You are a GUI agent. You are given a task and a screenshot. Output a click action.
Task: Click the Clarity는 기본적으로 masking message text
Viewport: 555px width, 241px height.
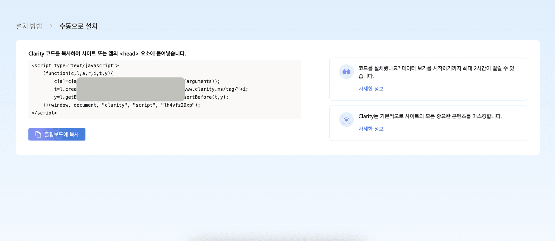pos(430,116)
